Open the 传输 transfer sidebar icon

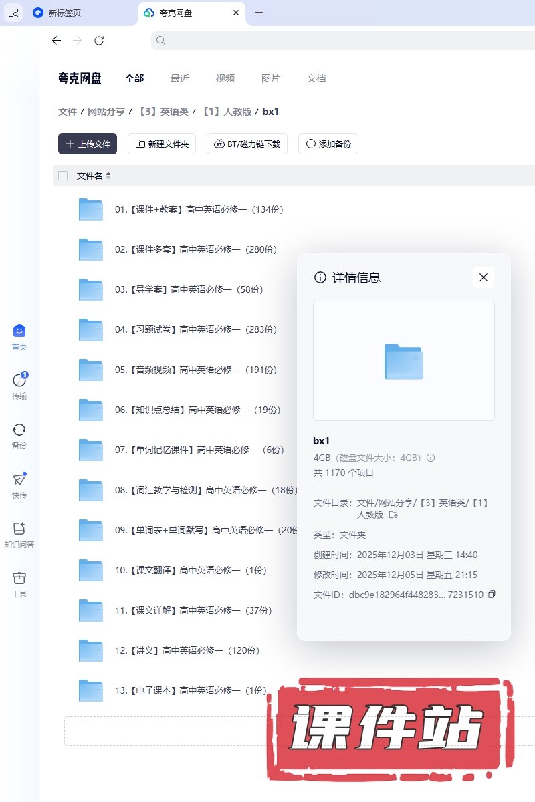pos(19,380)
